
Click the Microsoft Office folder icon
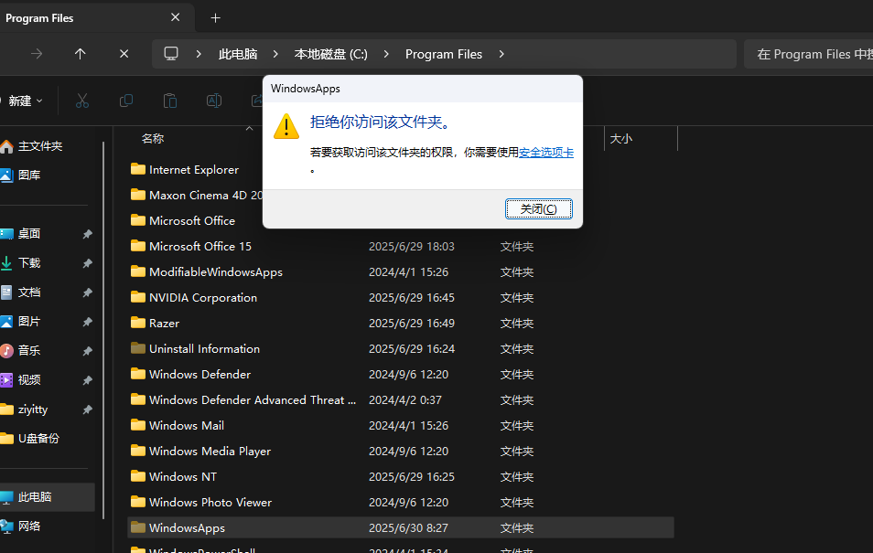[x=138, y=220]
